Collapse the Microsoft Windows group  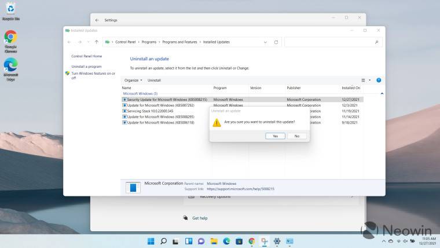coord(382,93)
